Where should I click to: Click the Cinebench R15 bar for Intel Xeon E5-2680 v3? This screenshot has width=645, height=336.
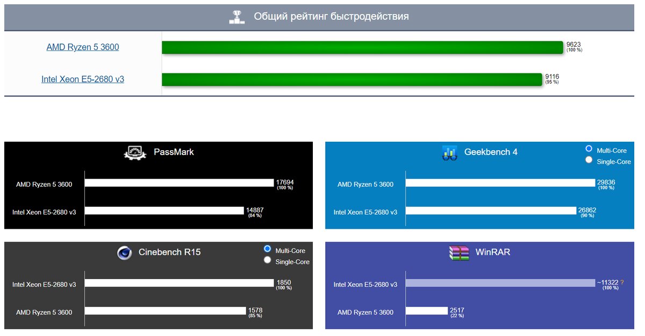pos(180,283)
